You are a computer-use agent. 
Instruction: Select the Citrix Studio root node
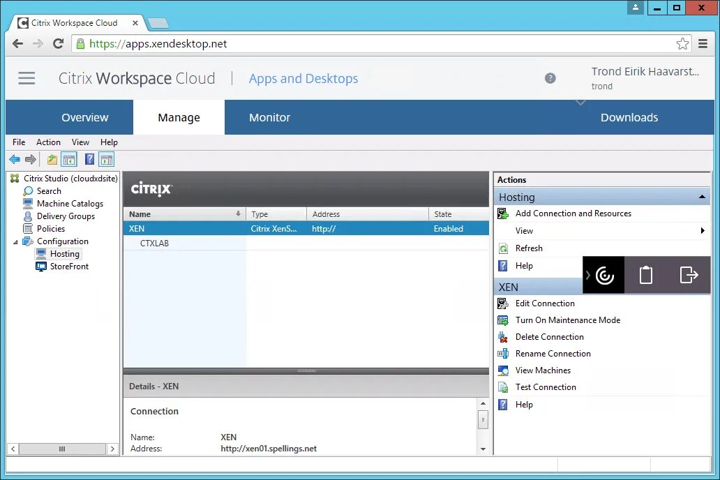tap(70, 179)
